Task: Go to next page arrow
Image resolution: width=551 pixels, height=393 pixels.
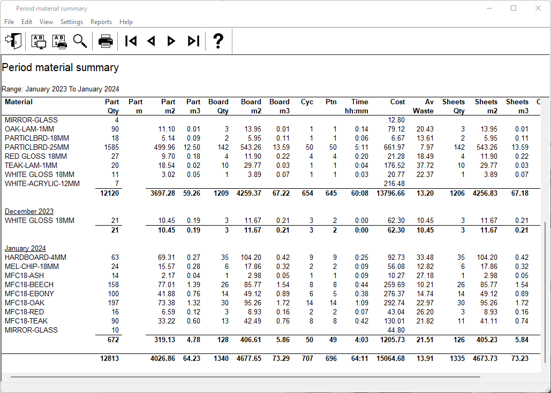Action: tap(171, 41)
